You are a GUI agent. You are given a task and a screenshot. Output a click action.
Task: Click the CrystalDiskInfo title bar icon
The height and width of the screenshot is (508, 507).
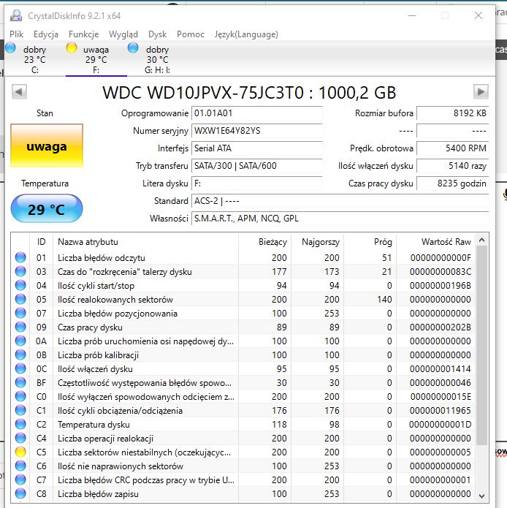click(x=16, y=15)
